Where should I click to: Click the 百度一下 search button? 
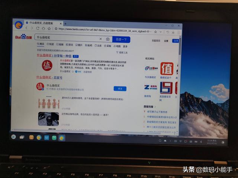coord(121,40)
